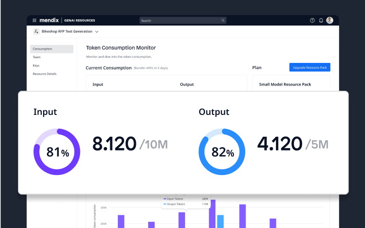Click the Mendix logo
The height and width of the screenshot is (228, 365).
pos(49,20)
